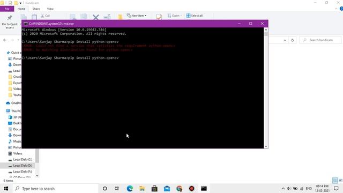This screenshot has width=343, height=193.
Task: Open Google Chrome from taskbar
Action: pyautogui.click(x=179, y=188)
